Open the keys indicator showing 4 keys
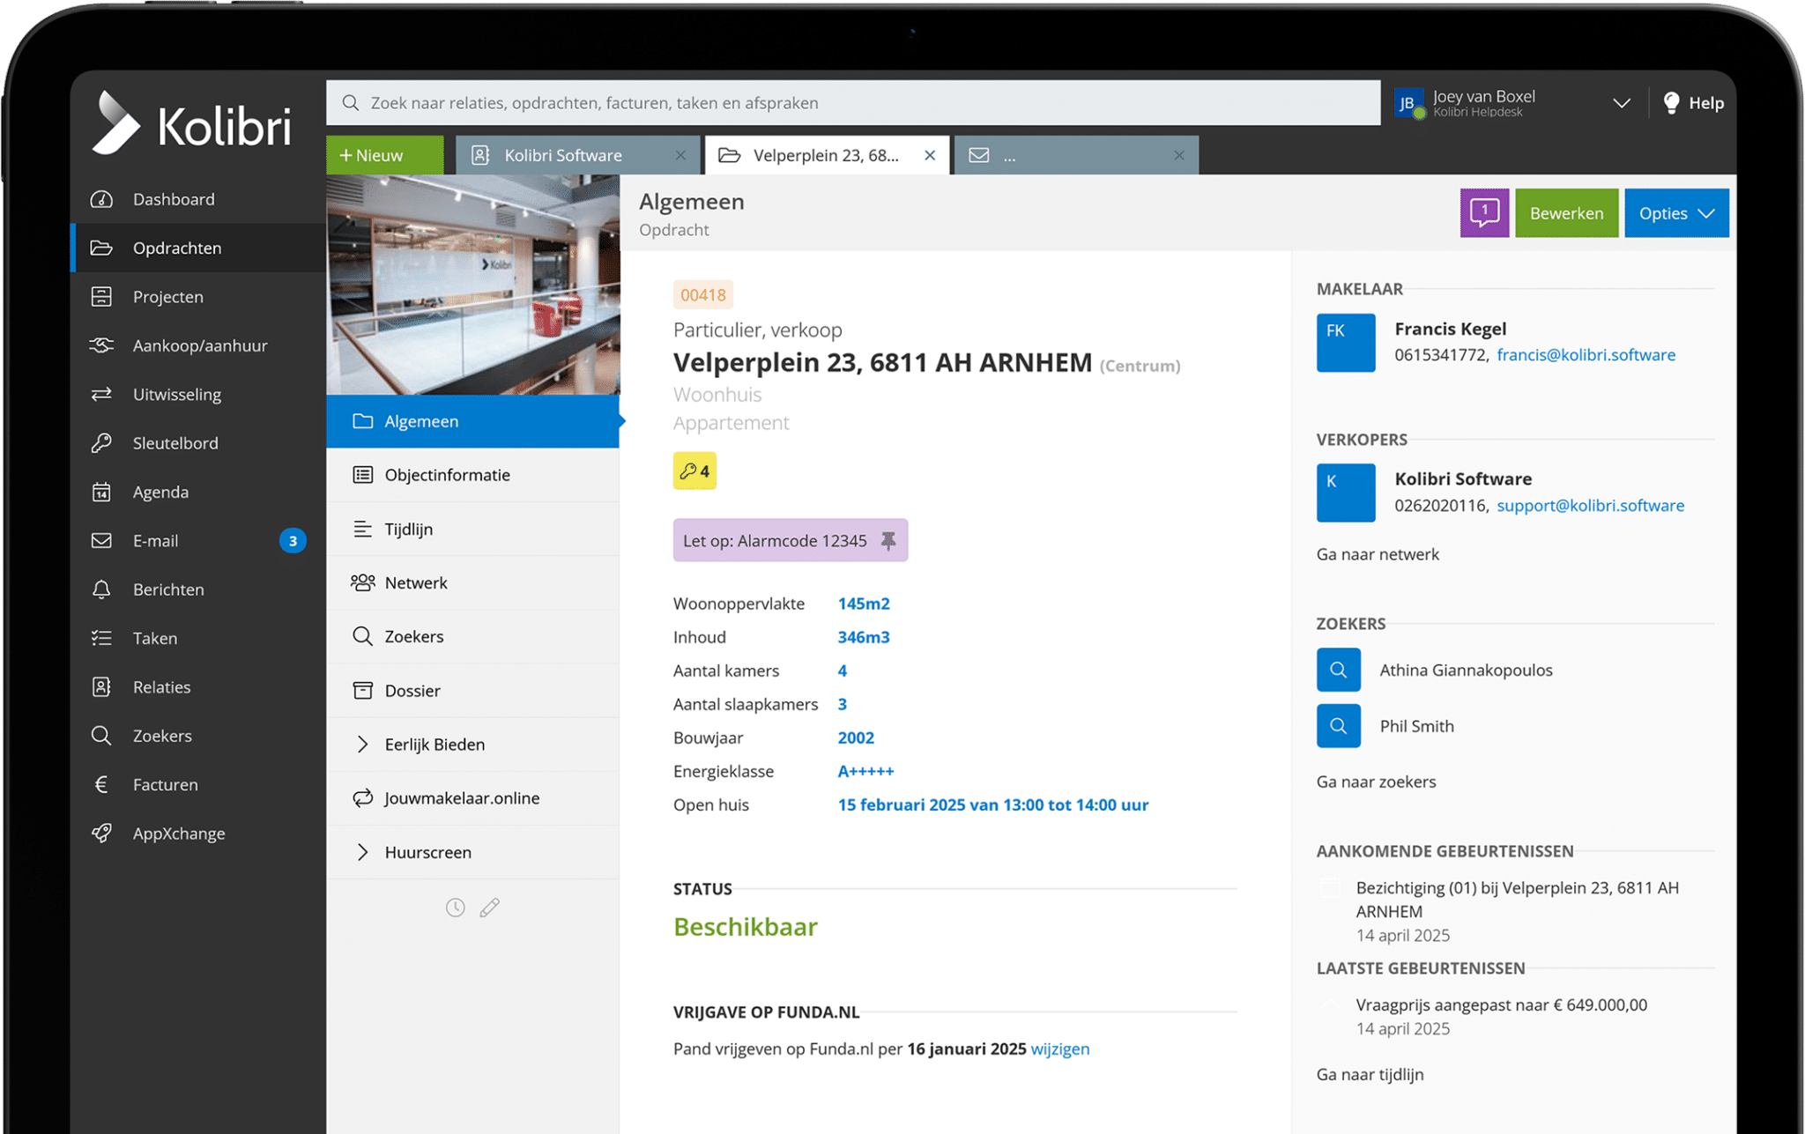This screenshot has height=1134, width=1805. pos(695,471)
